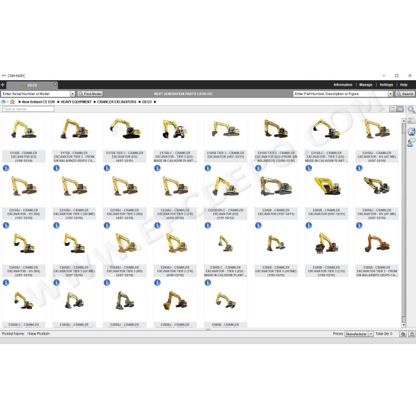Screen dimensions: 416x416
Task: Click the single-window picklist panel icon
Action: point(412,334)
